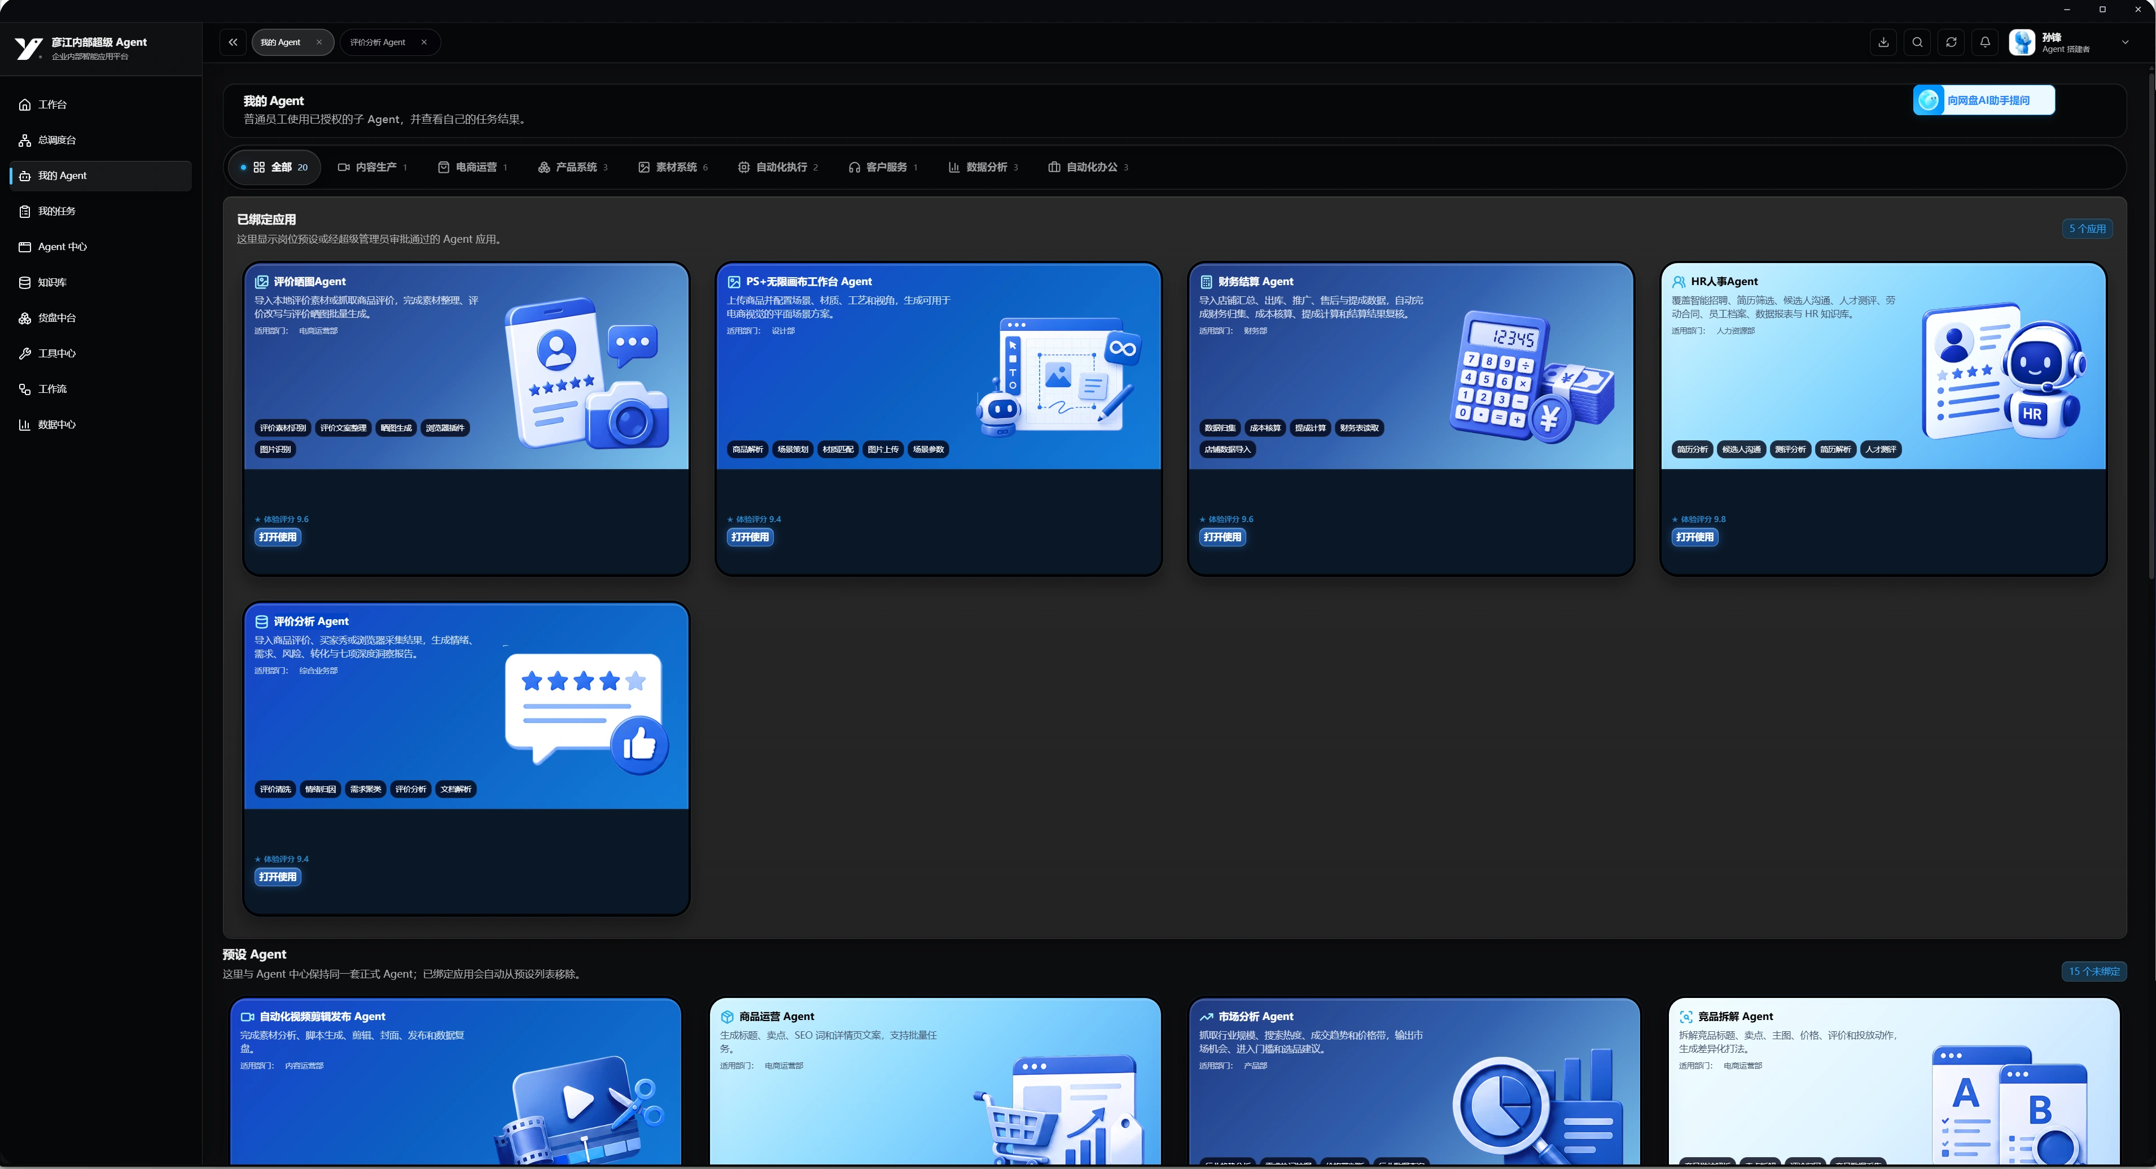Filter by 数据分析 category
This screenshot has width=2156, height=1169.
[983, 167]
